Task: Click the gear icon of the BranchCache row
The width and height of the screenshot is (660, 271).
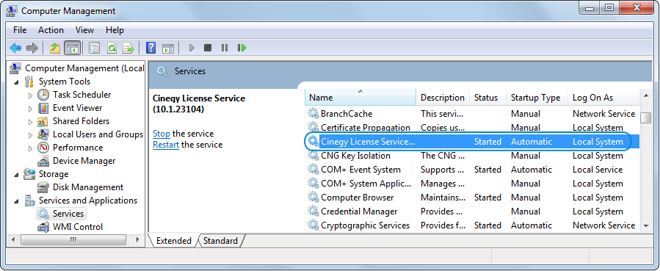Action: (x=313, y=114)
